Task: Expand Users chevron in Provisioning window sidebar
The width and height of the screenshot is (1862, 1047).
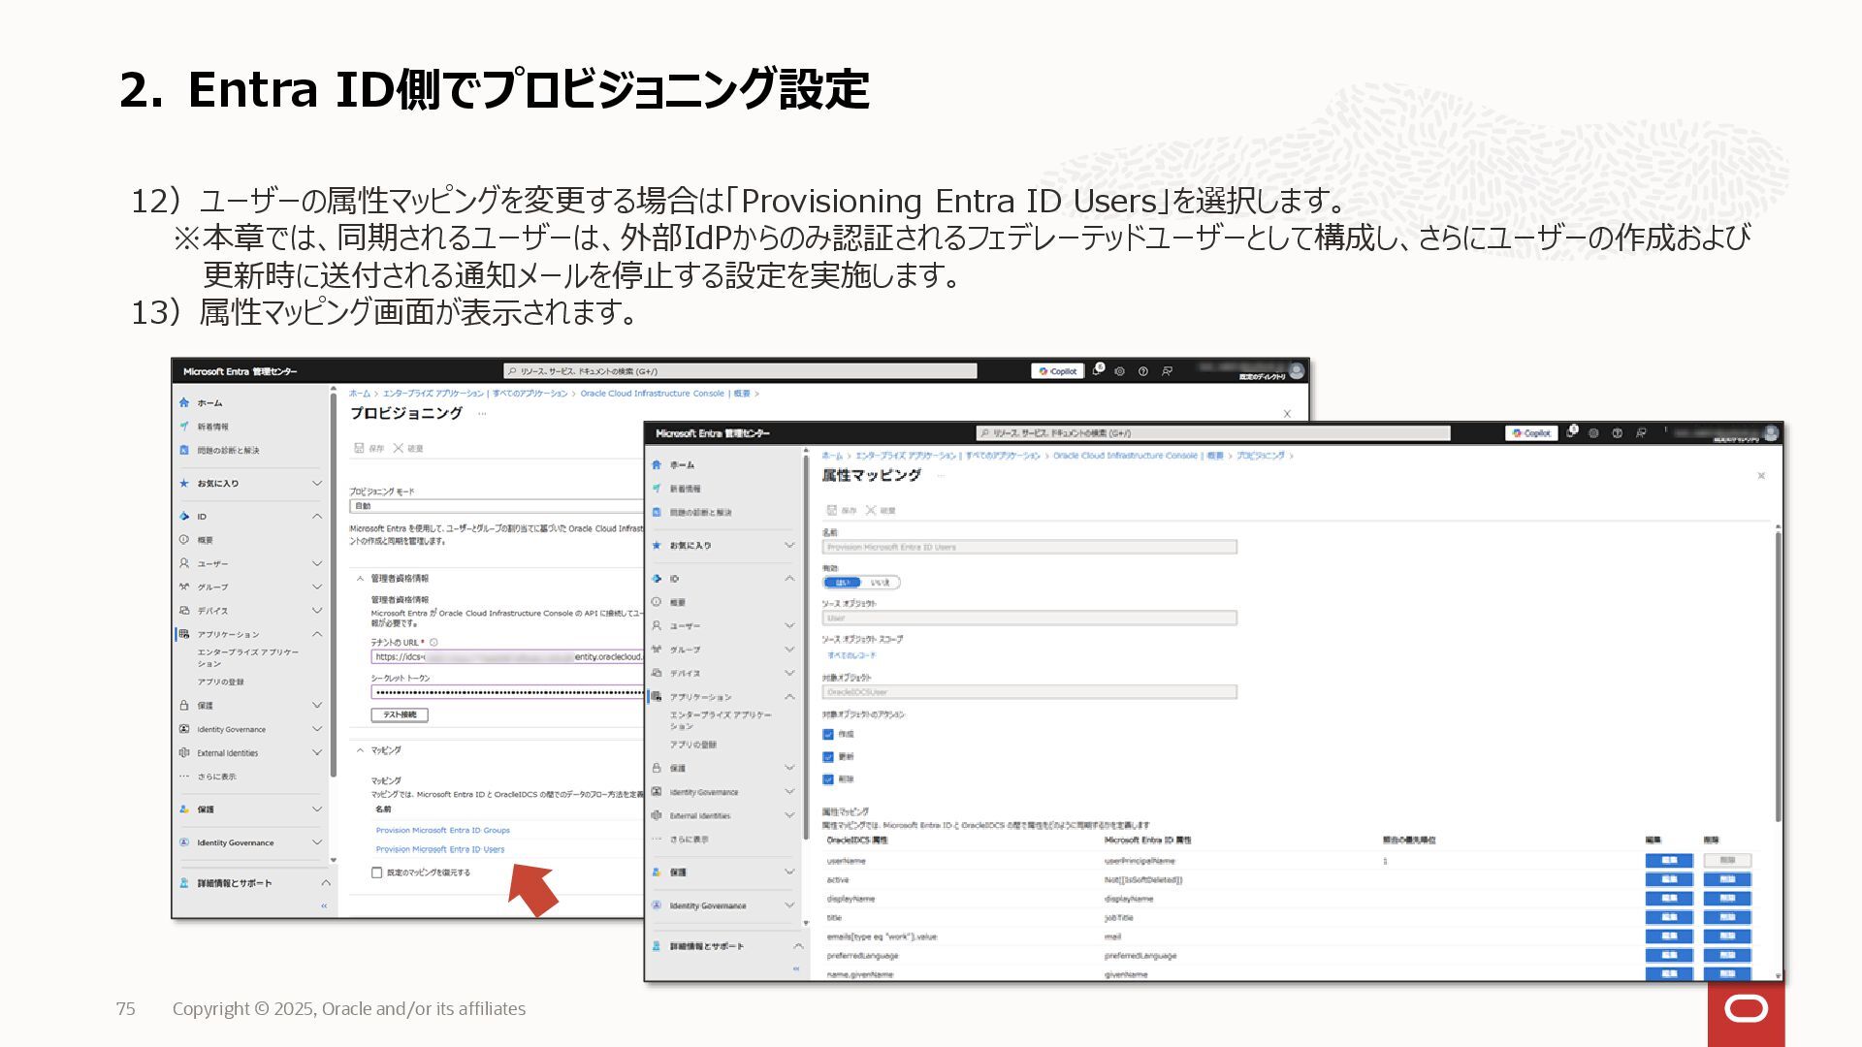Action: [x=316, y=563]
